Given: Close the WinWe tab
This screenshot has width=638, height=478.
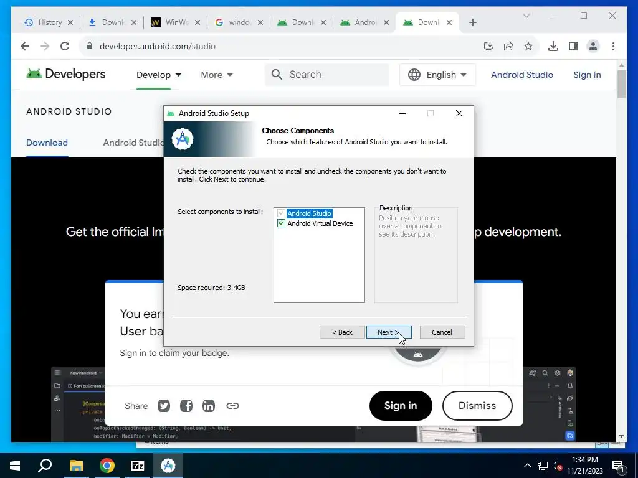Looking at the screenshot, I should pyautogui.click(x=198, y=22).
